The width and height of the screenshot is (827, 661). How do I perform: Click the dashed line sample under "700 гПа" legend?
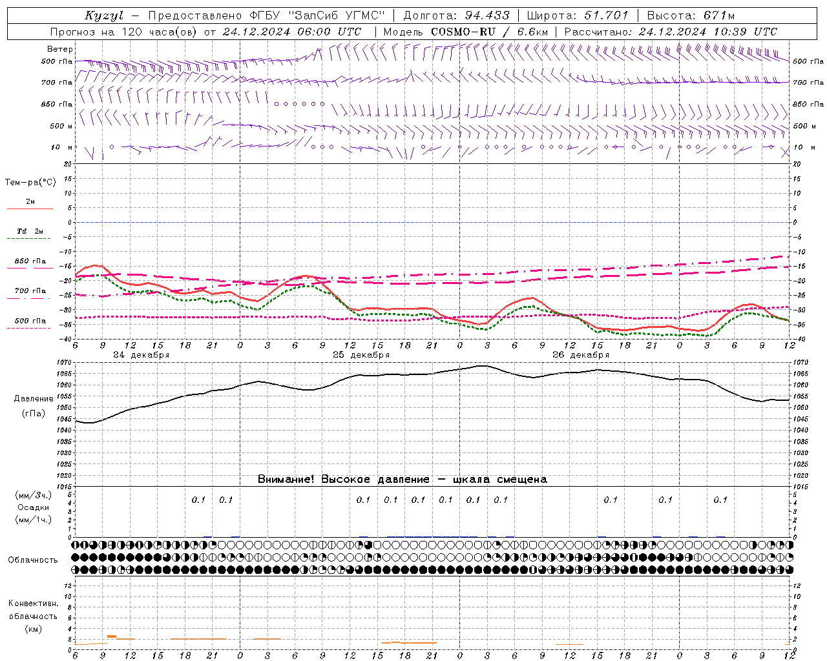(x=28, y=298)
